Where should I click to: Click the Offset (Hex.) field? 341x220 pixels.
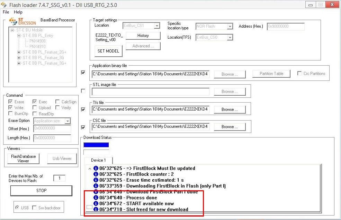pos(52,128)
